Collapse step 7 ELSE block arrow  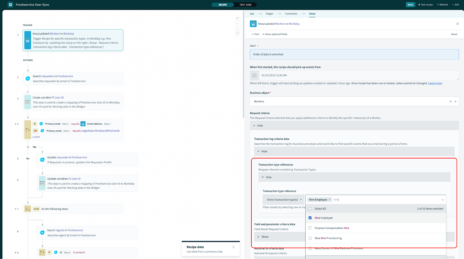(15, 209)
